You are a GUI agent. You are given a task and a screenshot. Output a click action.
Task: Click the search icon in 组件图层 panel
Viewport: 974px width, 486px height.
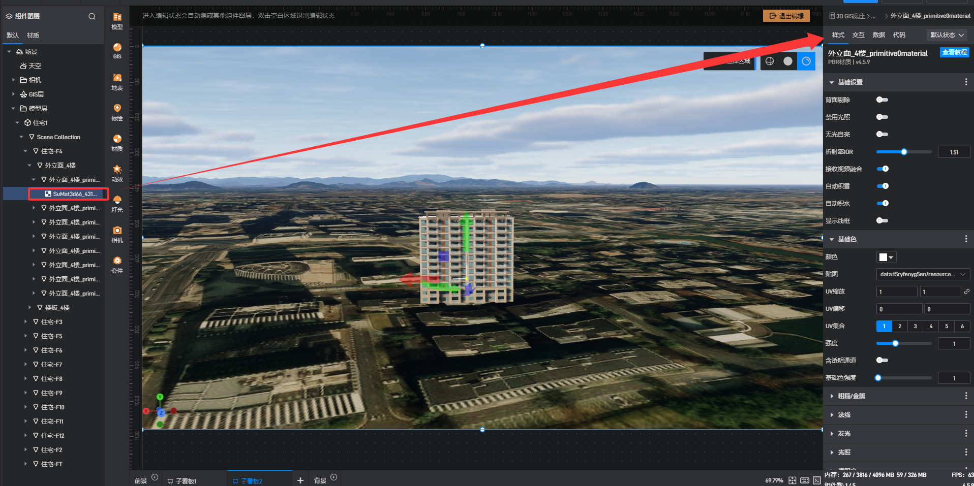[x=92, y=16]
